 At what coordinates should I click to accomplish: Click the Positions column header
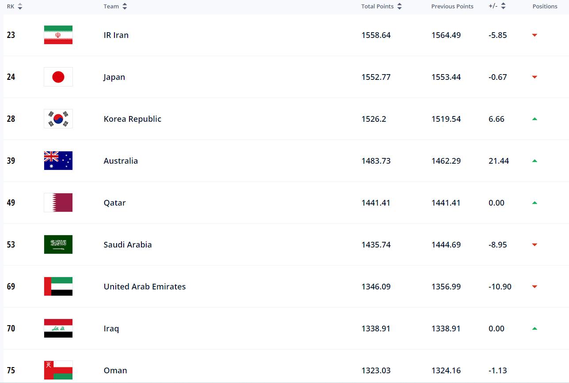point(545,6)
